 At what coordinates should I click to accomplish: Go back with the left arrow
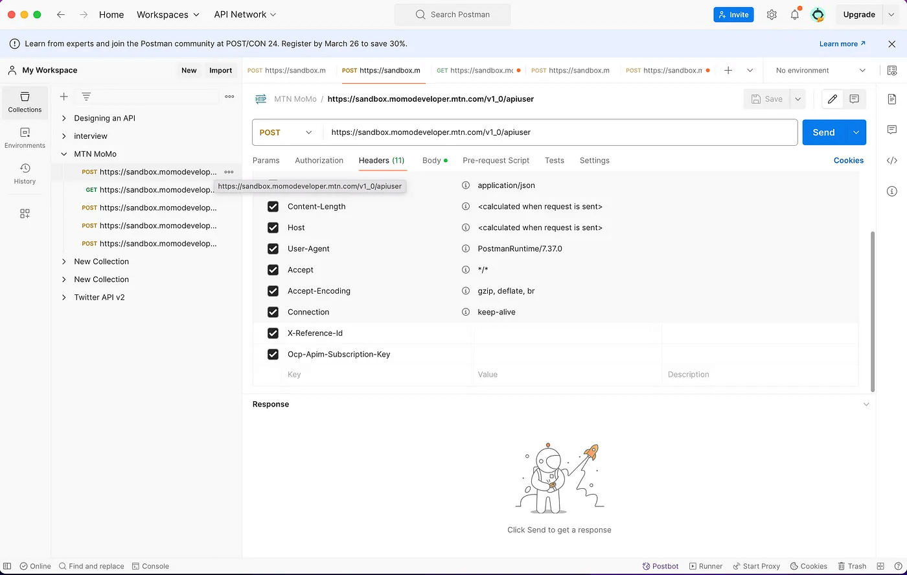61,14
